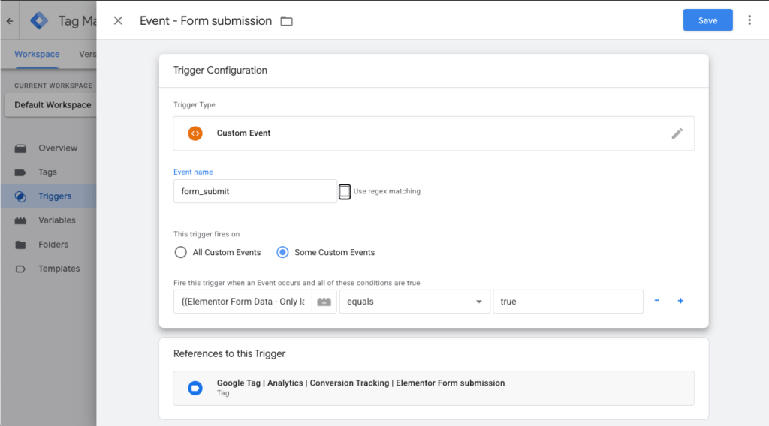
Task: Click the Variables brick icon in sidebar
Action: [x=20, y=220]
